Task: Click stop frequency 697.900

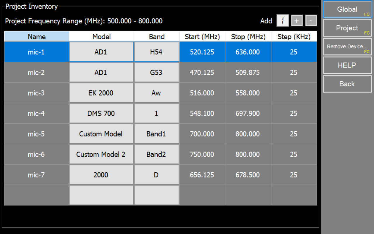Action: pyautogui.click(x=248, y=113)
